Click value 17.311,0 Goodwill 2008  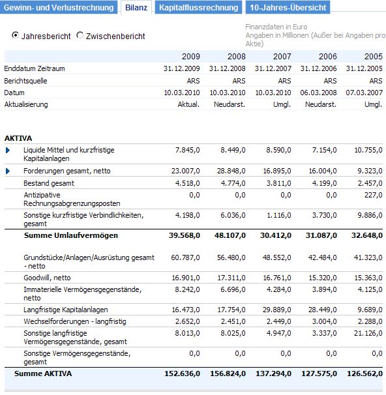(231, 278)
